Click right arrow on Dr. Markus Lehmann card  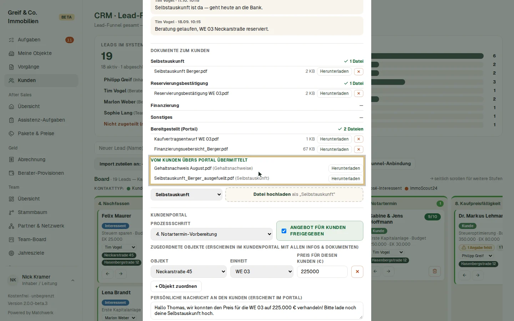[478, 275]
